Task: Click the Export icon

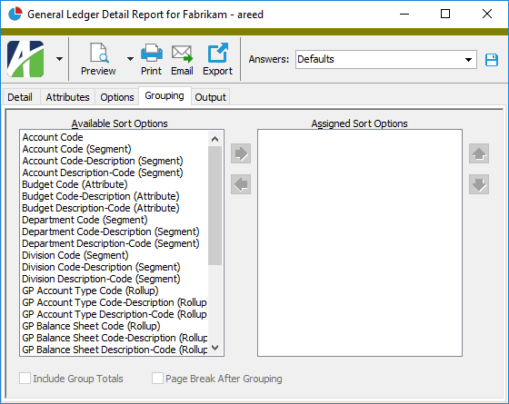Action: [x=217, y=53]
